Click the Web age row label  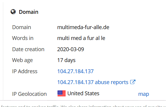point(23,60)
